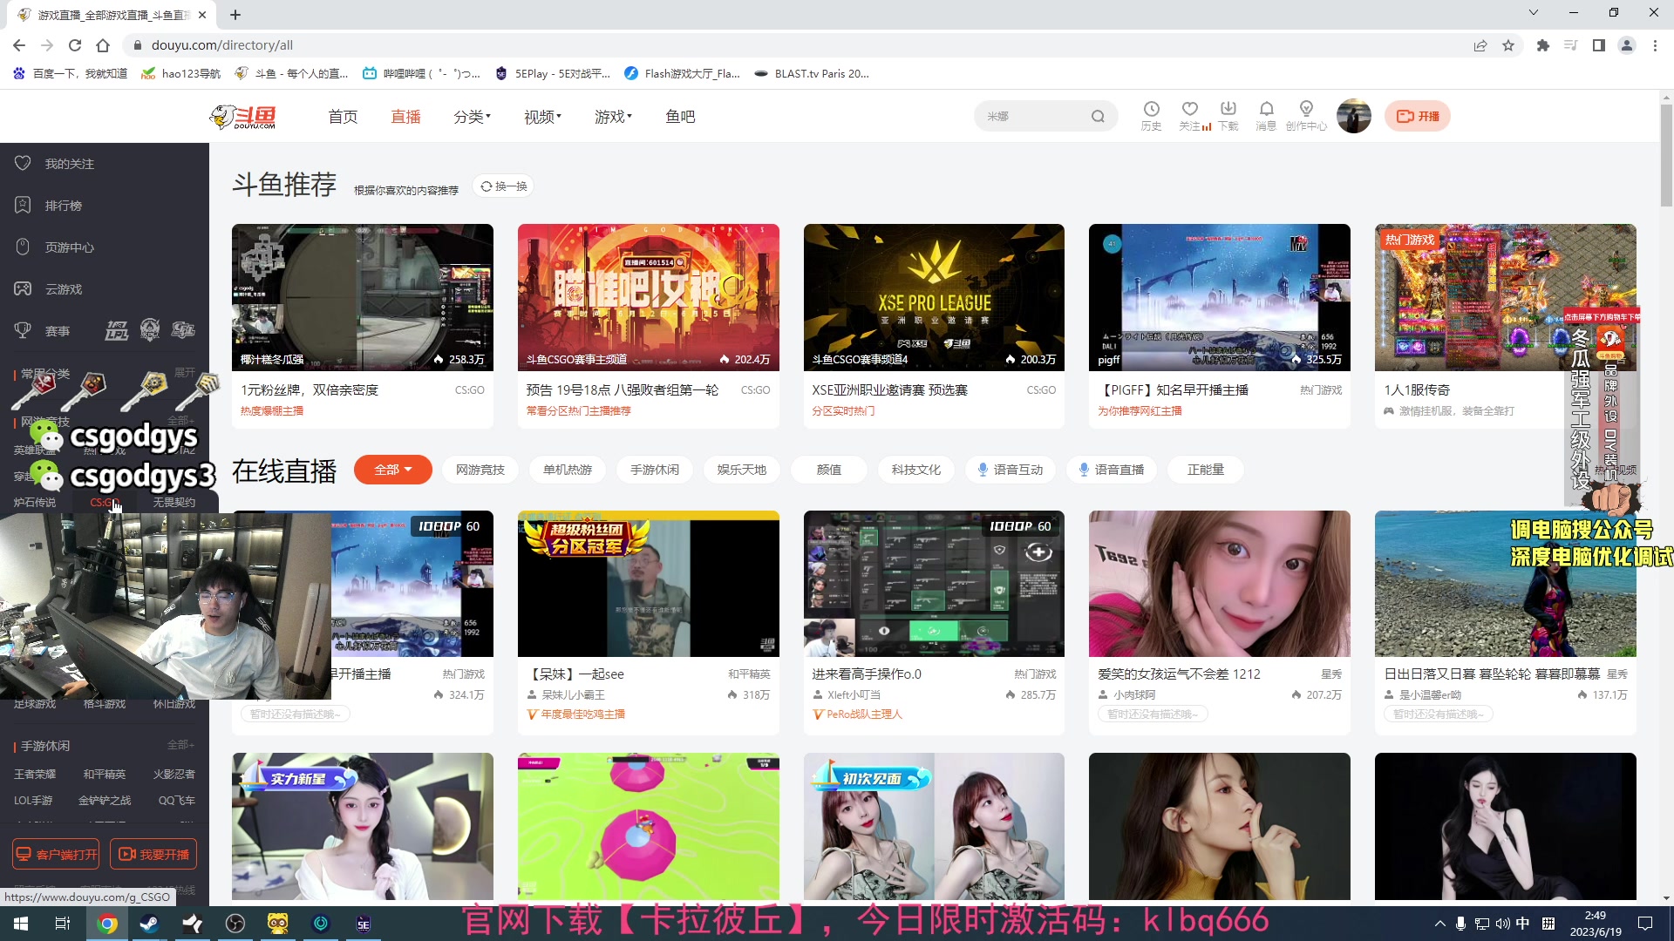Show hidden system tray icons
Screen dimensions: 1674x941
1439,924
